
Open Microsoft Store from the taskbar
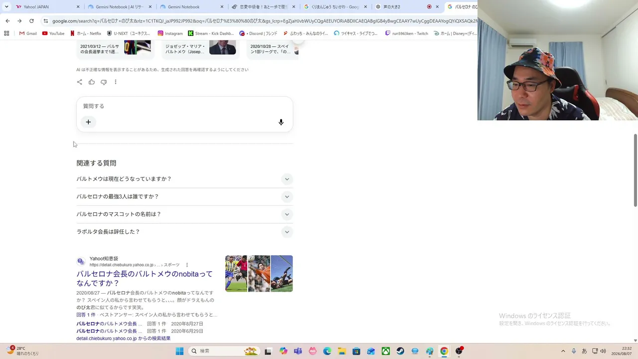pos(356,351)
